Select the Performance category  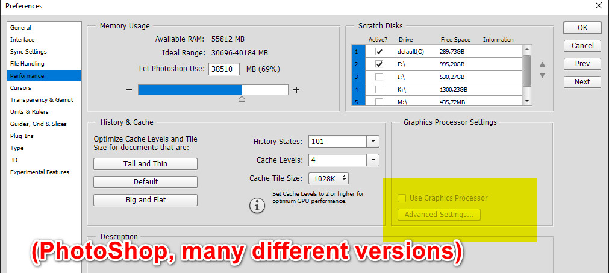point(45,76)
